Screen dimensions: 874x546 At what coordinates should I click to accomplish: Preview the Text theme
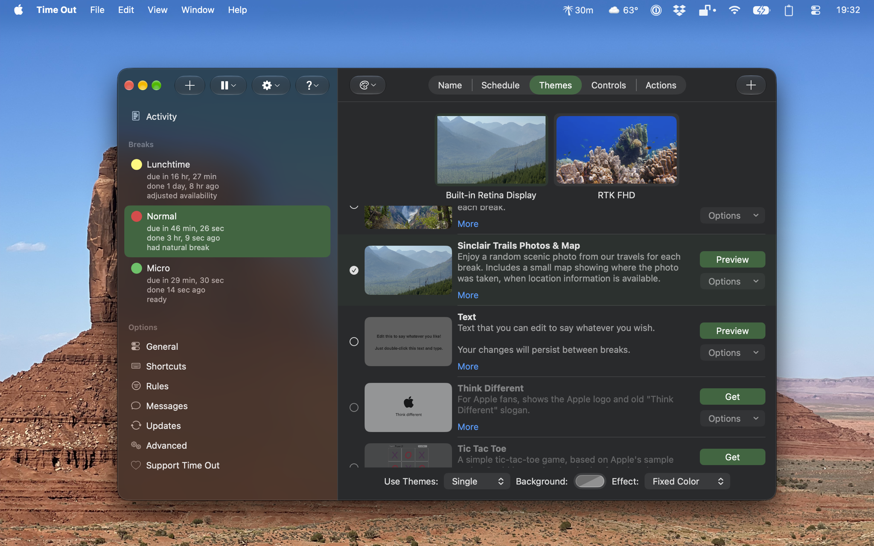click(732, 331)
